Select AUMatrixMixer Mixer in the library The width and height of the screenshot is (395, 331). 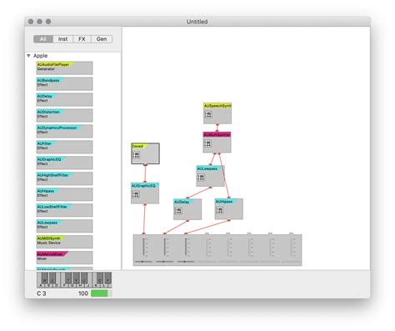point(64,258)
